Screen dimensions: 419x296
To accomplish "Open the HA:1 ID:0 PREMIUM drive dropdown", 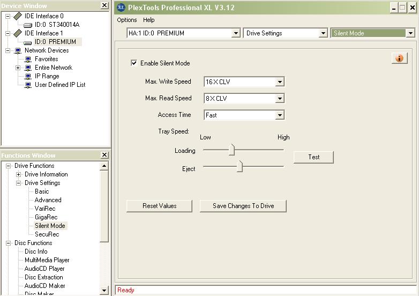I will click(235, 33).
